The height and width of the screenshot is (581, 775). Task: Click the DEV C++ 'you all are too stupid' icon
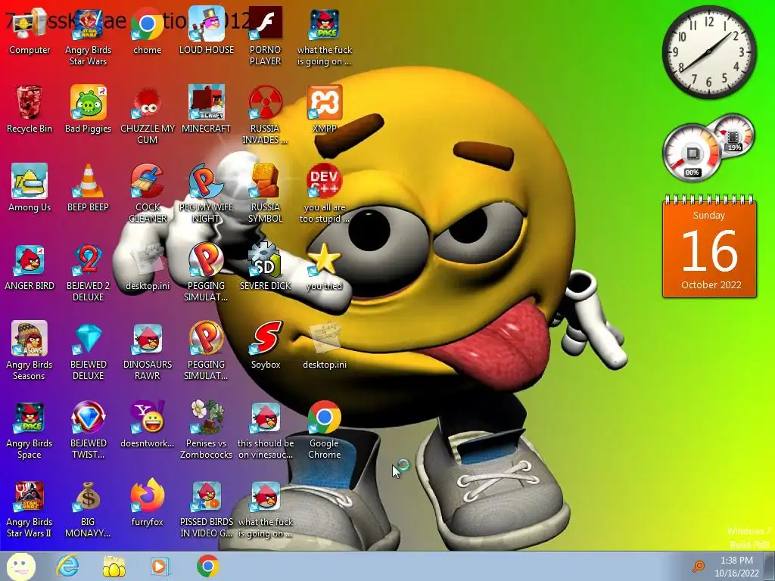324,194
